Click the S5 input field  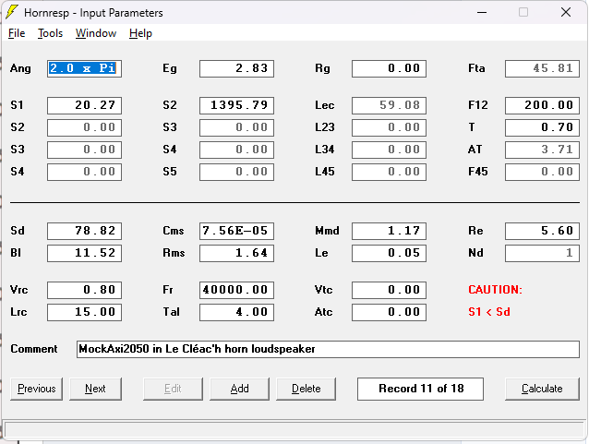click(236, 172)
